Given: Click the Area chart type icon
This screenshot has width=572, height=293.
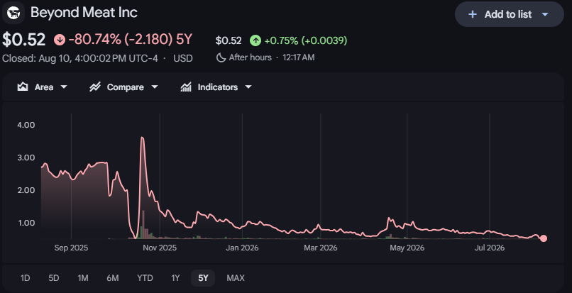Looking at the screenshot, I should tap(23, 87).
